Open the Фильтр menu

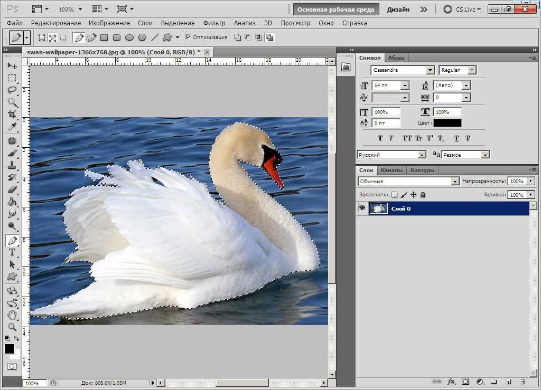point(214,23)
